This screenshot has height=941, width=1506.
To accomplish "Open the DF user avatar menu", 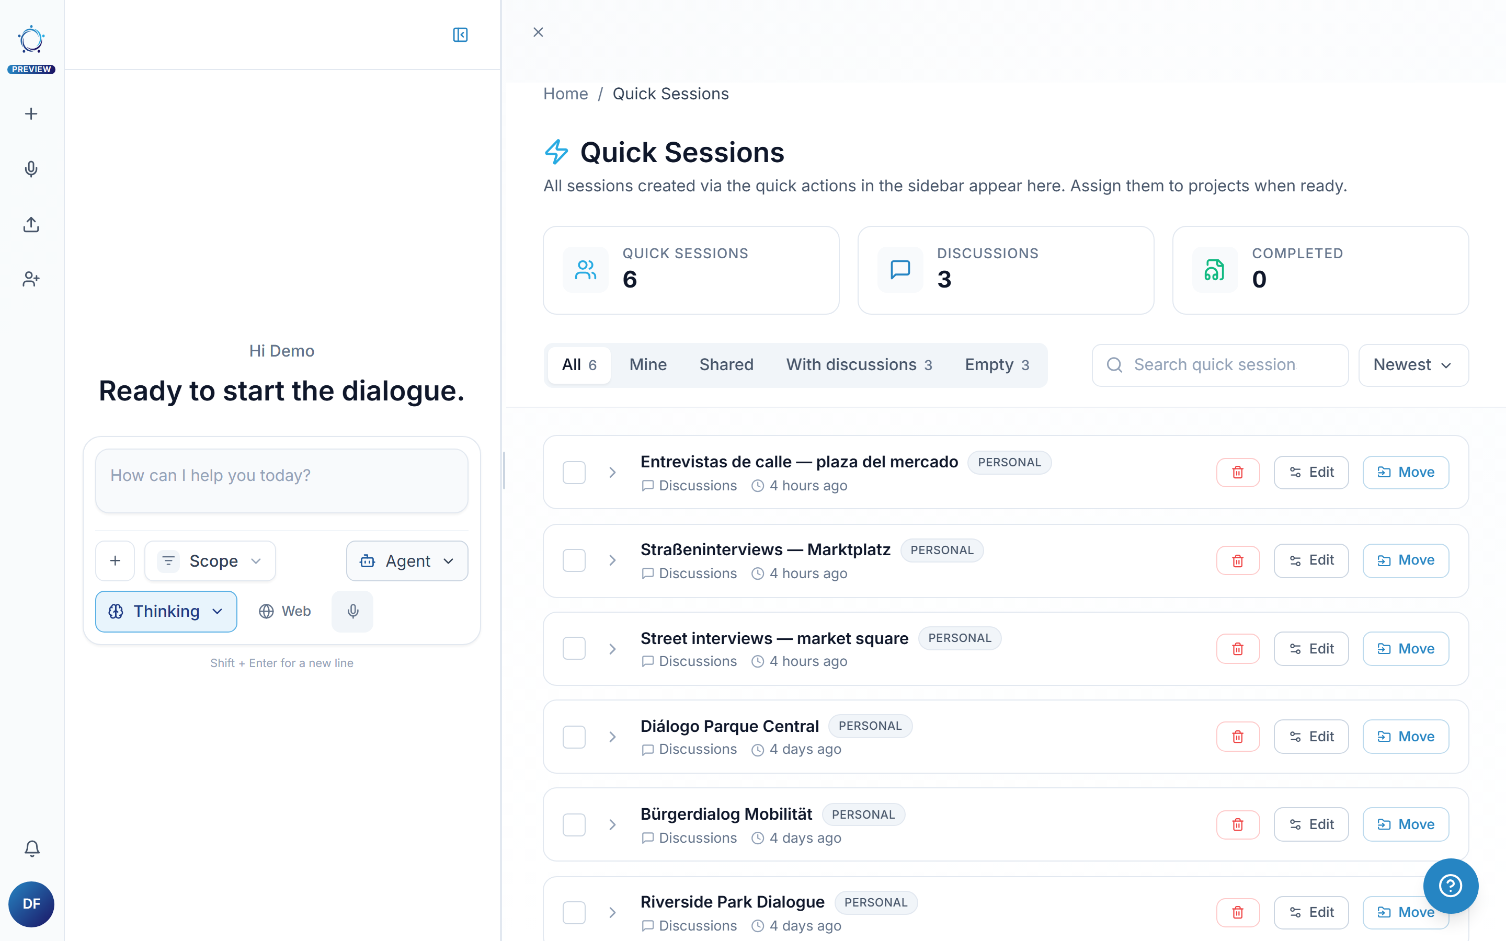I will click(x=31, y=904).
